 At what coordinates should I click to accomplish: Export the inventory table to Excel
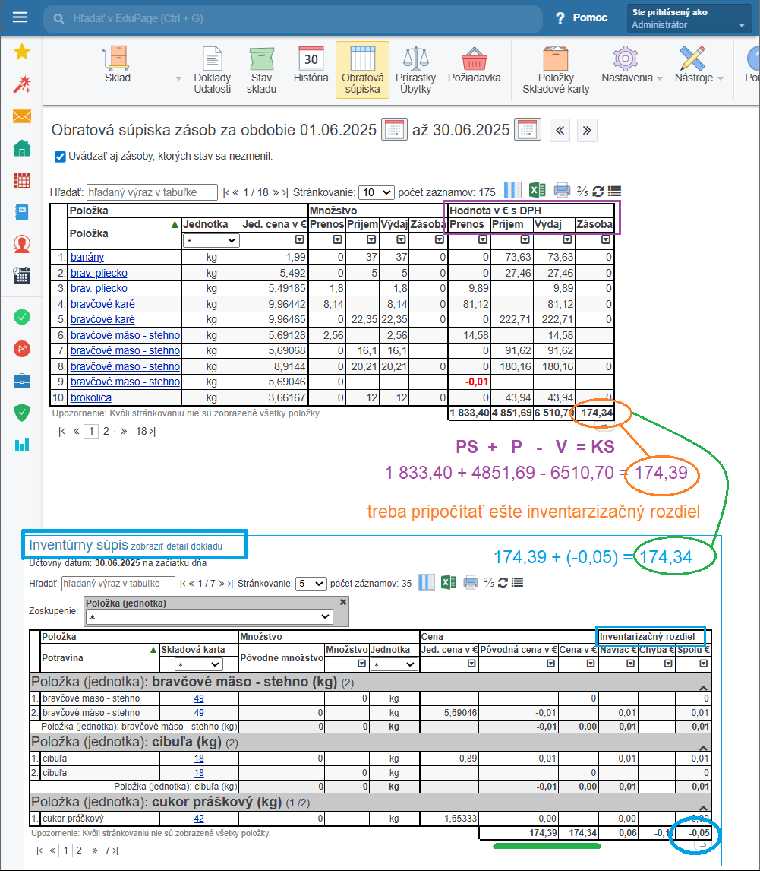(448, 582)
